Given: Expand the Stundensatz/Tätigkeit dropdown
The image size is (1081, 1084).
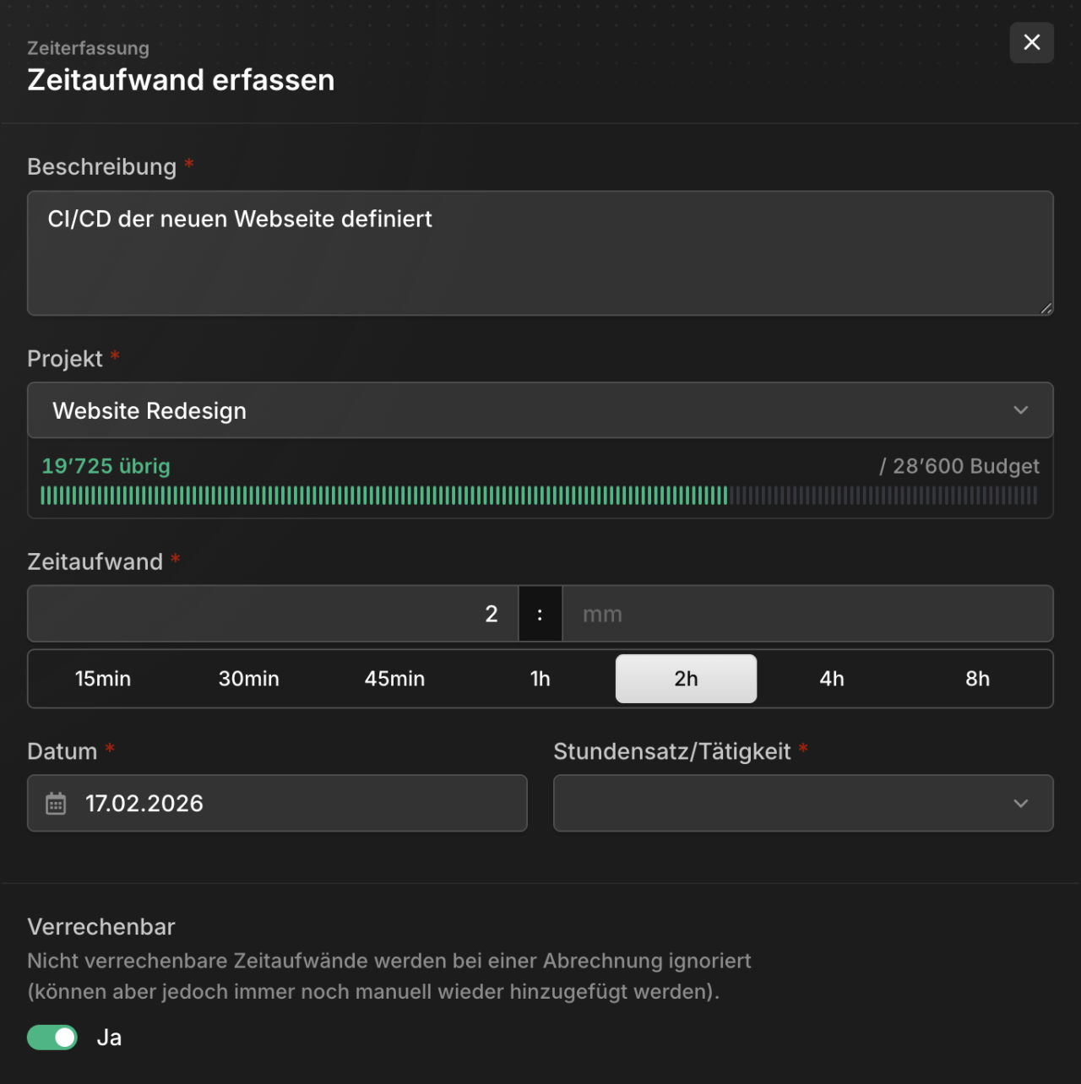Looking at the screenshot, I should click(x=803, y=803).
